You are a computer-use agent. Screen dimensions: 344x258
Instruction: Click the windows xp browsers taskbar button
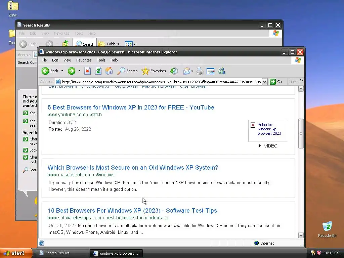click(116, 253)
